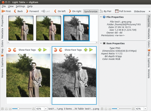Open right zoom percentage dropdown arrow

pyautogui.click(x=145, y=109)
